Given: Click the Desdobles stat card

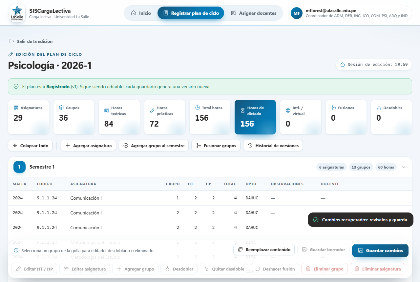Looking at the screenshot, I should 391,117.
